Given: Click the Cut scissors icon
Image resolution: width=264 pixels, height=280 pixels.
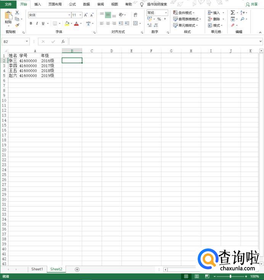Looking at the screenshot, I should tap(17, 13).
